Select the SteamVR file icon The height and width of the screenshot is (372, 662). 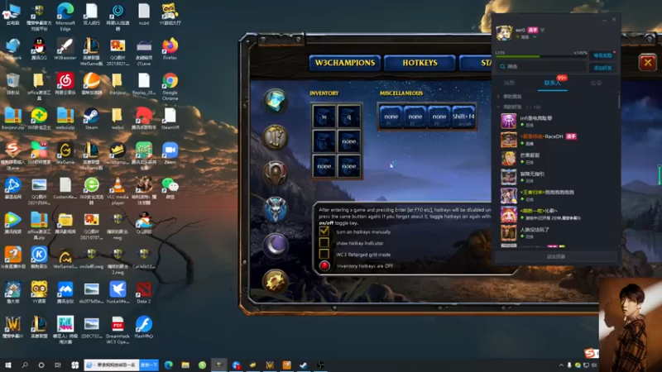[170, 118]
